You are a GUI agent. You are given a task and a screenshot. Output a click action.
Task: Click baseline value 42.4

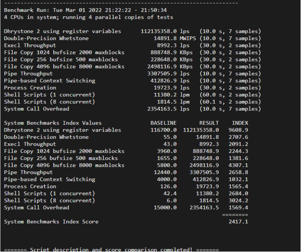(170, 194)
